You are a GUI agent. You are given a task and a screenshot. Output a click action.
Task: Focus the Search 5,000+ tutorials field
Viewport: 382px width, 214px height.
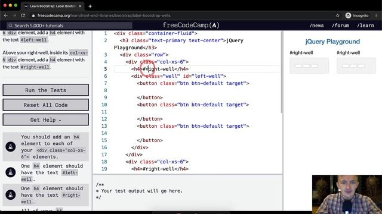[x=69, y=26]
